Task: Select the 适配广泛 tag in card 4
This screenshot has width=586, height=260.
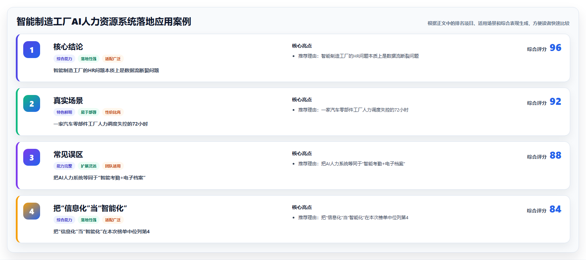Action: coord(113,220)
